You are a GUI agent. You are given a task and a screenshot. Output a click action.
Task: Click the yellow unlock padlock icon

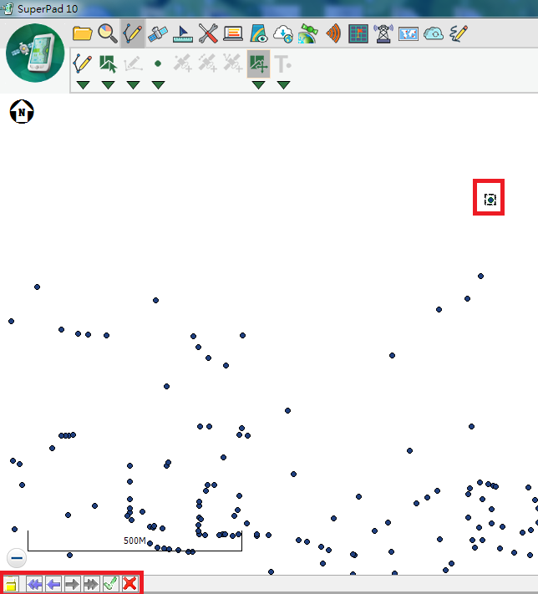click(12, 584)
